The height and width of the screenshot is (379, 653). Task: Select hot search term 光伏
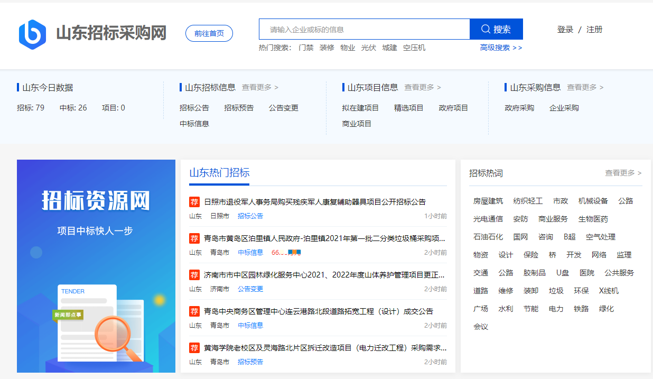[368, 48]
